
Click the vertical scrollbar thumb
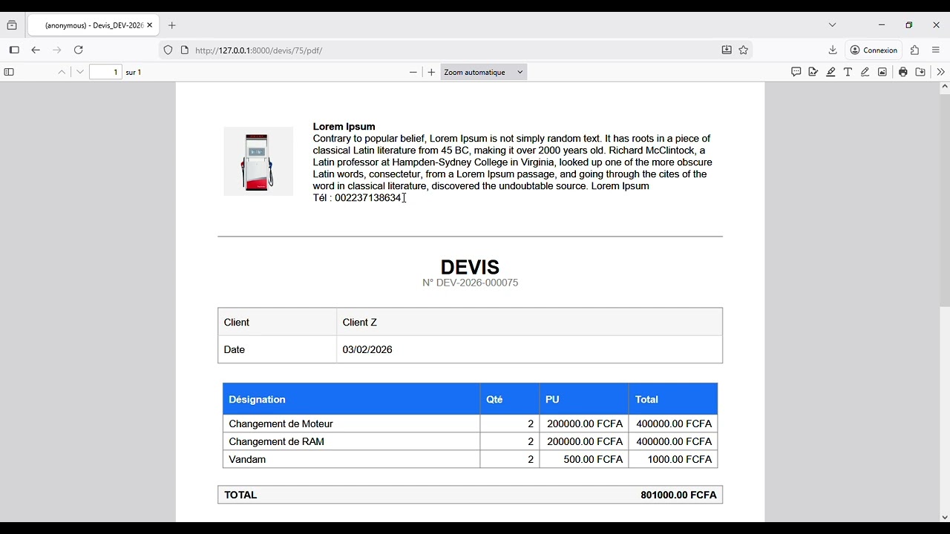pyautogui.click(x=945, y=199)
